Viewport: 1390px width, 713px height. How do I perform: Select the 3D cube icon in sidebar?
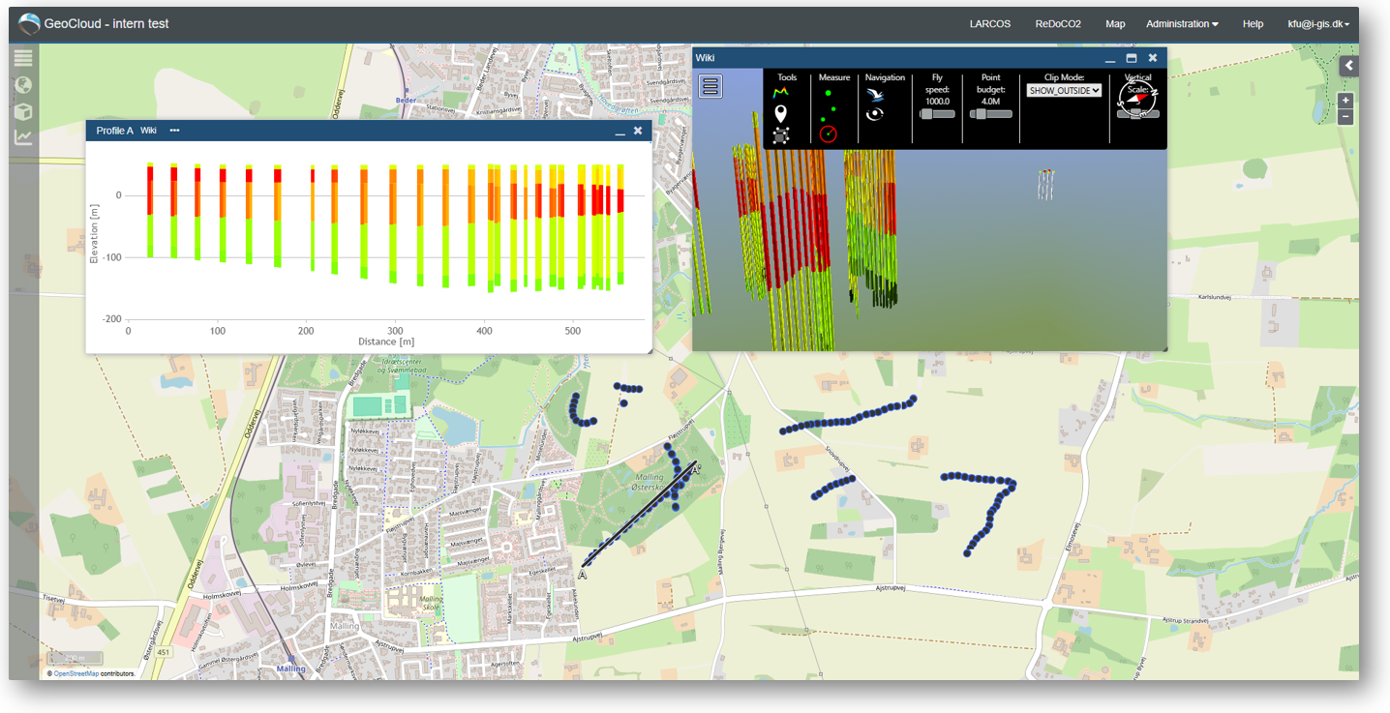point(23,111)
